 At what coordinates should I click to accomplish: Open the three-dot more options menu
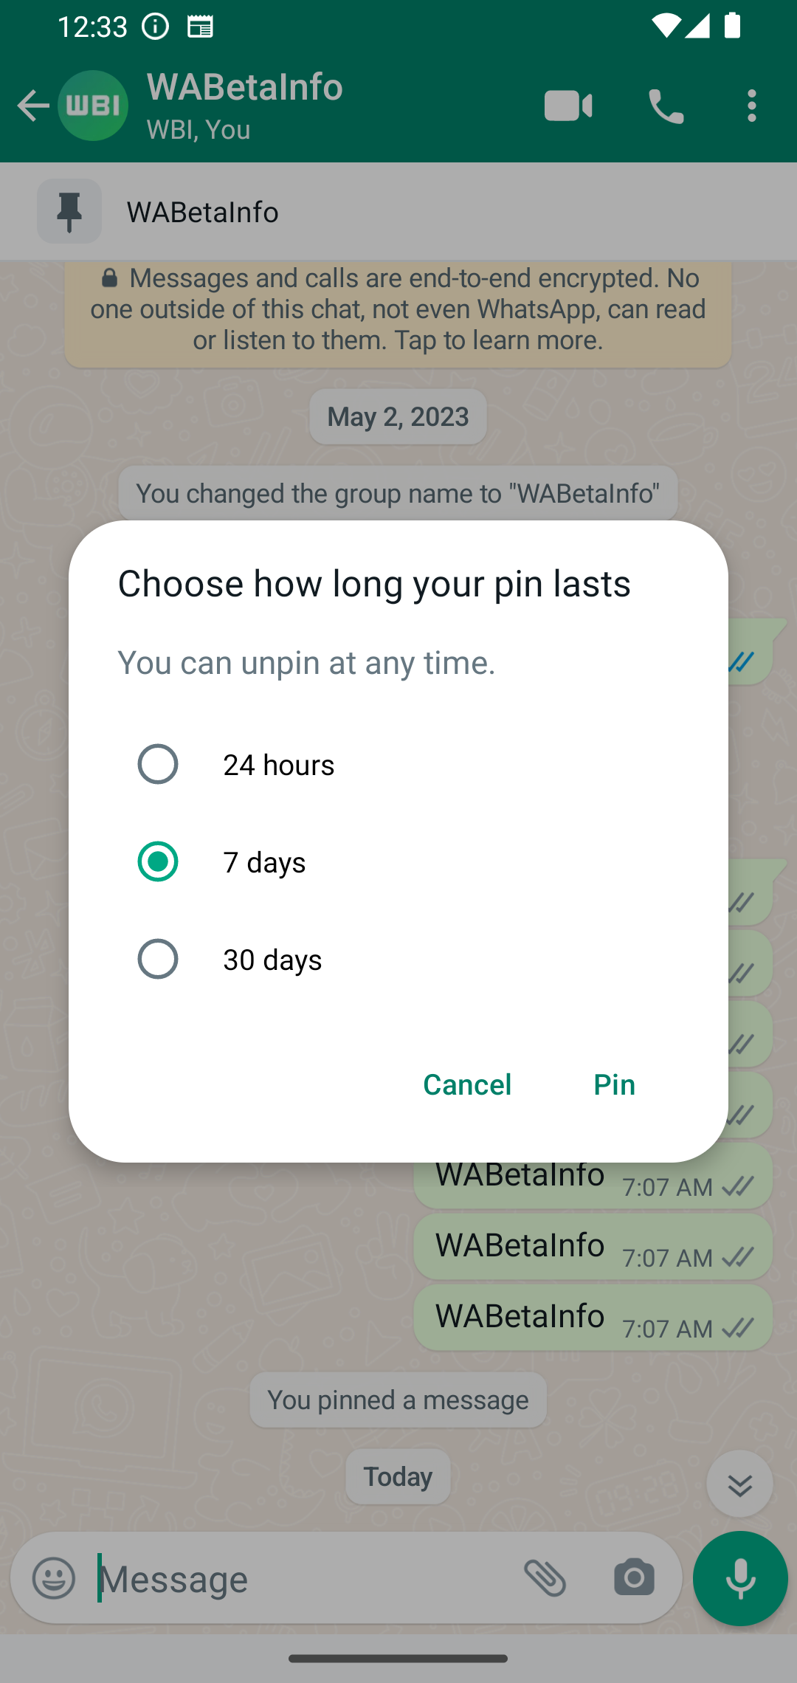tap(752, 106)
